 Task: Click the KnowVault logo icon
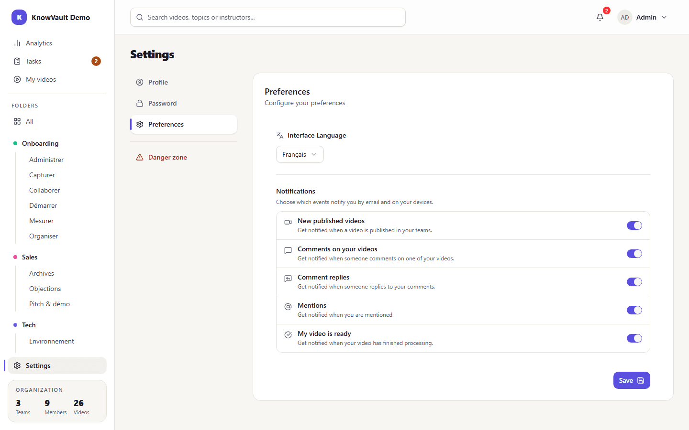pyautogui.click(x=19, y=17)
